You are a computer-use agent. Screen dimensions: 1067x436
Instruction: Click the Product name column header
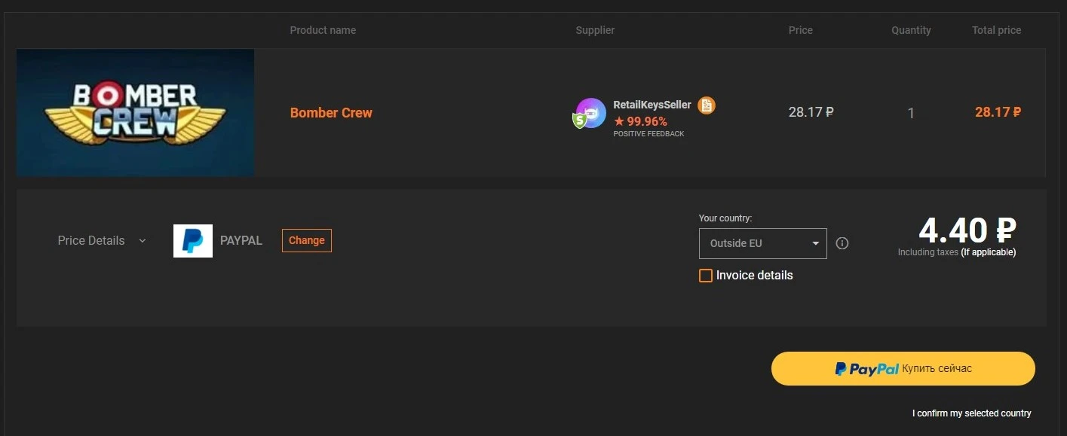tap(323, 30)
